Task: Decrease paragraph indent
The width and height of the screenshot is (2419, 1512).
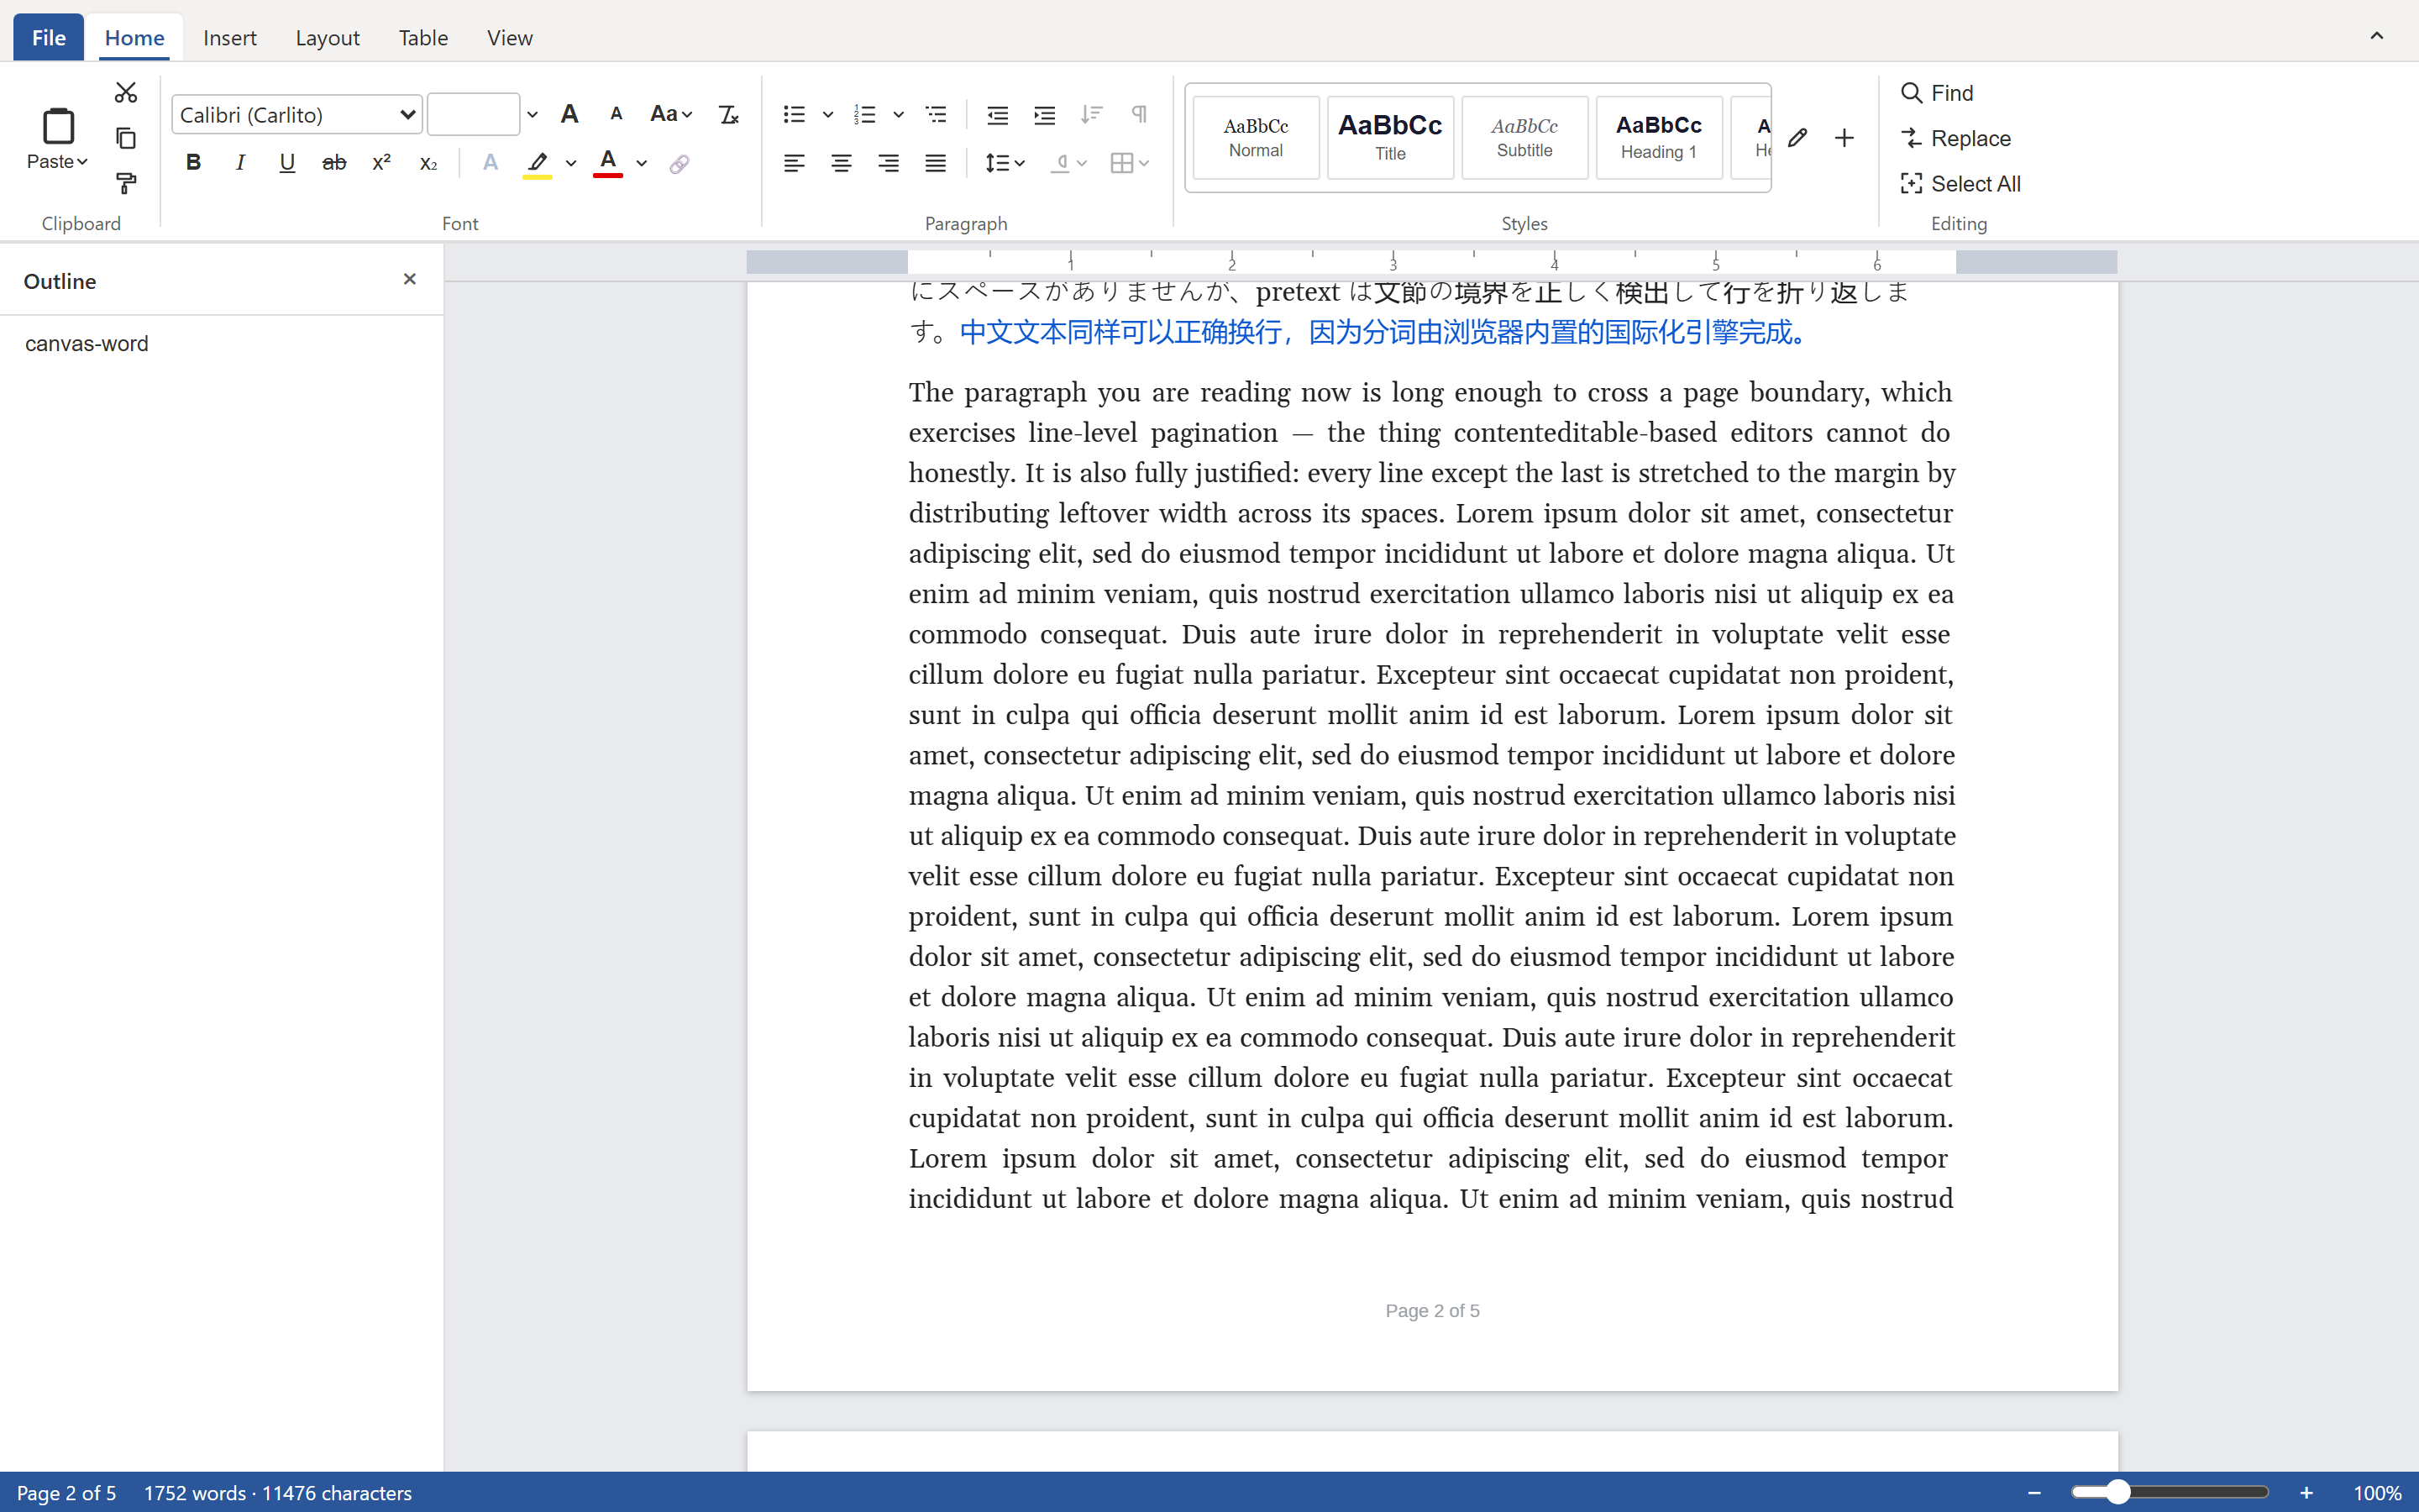Action: (x=998, y=114)
